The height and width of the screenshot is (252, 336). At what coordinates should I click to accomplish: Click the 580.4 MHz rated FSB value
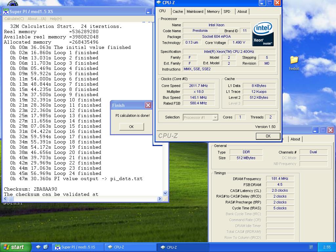coord(199,103)
